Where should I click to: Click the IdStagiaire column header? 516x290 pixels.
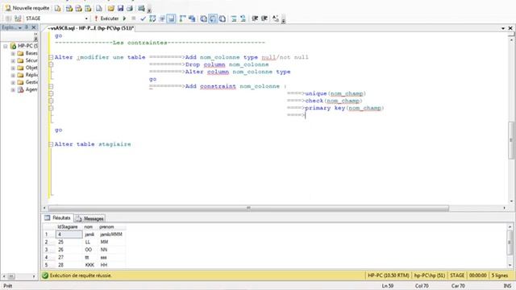(x=68, y=227)
